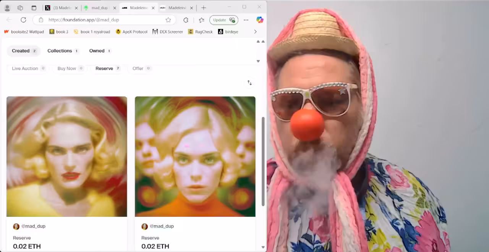This screenshot has width=489, height=252.
Task: Add this page to favorites star
Action: [x=168, y=20]
